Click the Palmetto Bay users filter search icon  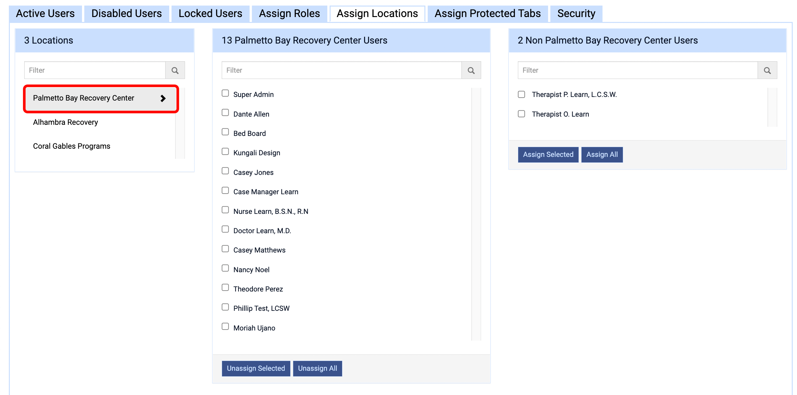click(x=471, y=70)
